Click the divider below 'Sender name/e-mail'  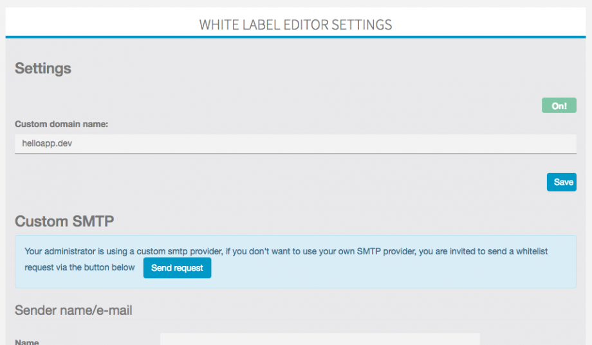pos(295,320)
